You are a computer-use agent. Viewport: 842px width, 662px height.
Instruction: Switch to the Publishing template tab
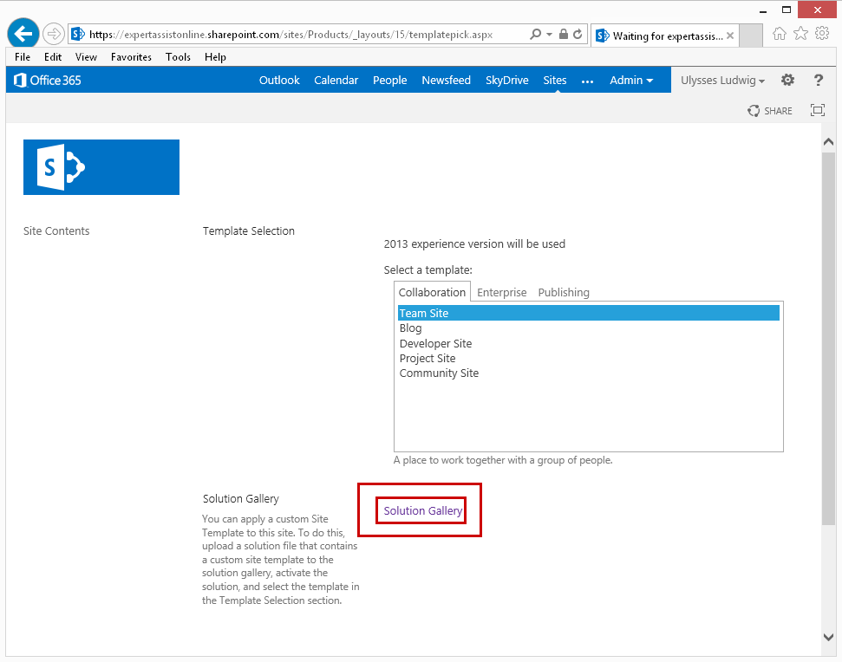564,292
